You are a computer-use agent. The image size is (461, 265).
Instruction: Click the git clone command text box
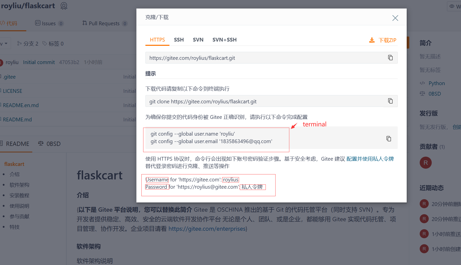(x=271, y=101)
